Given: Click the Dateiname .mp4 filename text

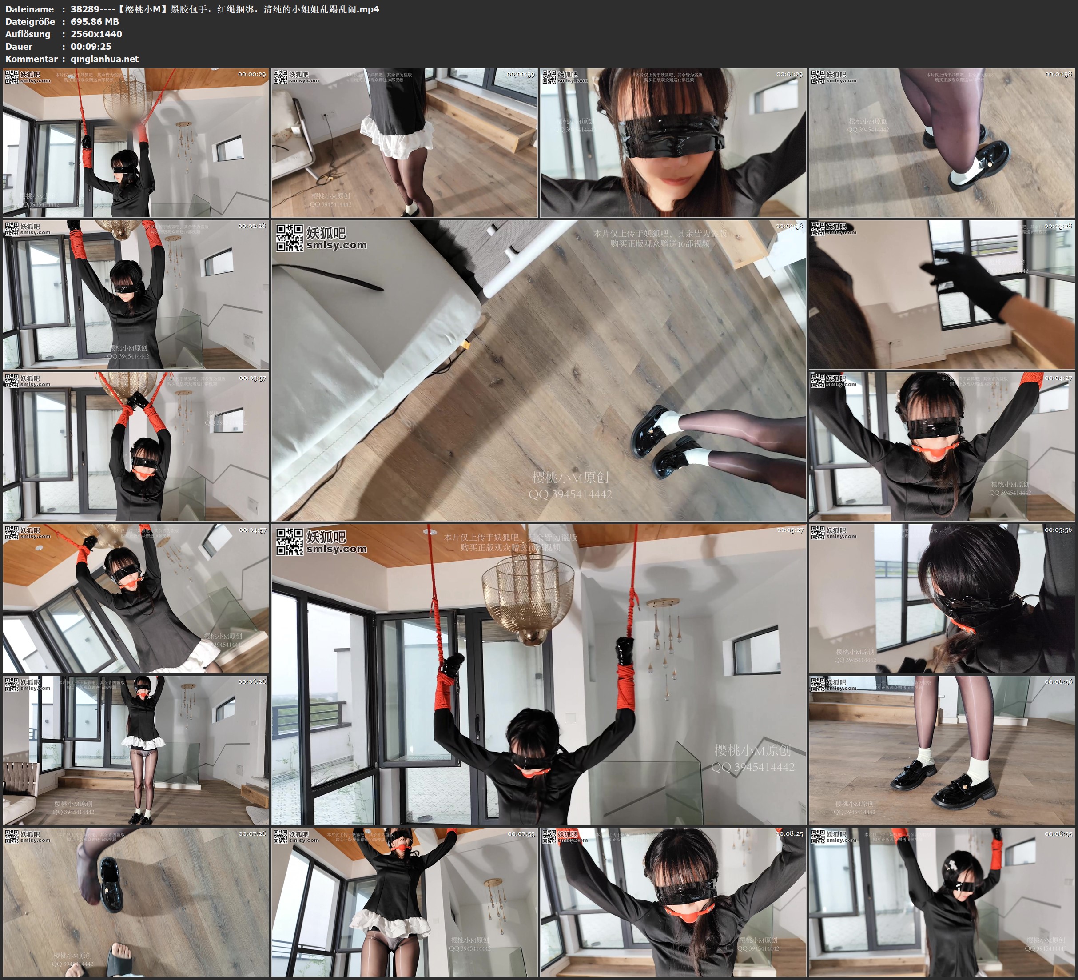Looking at the screenshot, I should pos(225,9).
